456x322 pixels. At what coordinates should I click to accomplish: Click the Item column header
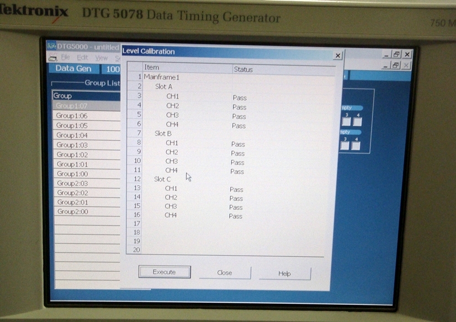(188, 67)
